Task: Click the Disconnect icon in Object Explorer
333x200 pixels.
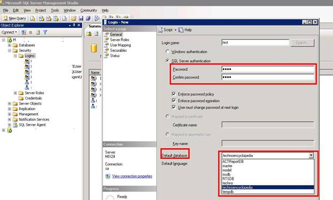Action: (x=24, y=32)
